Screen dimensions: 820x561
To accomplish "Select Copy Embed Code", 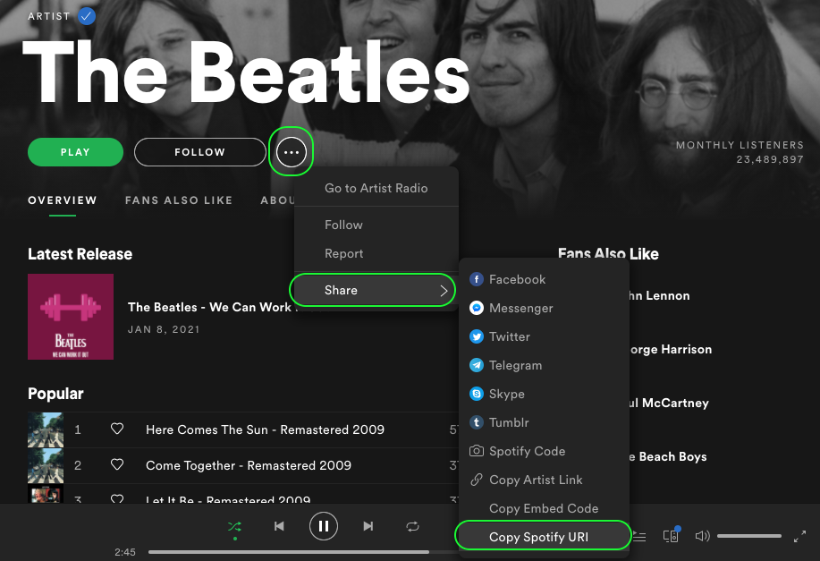I will (x=544, y=509).
